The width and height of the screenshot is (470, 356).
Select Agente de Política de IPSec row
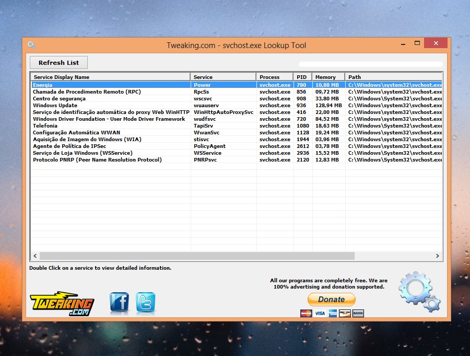[237, 146]
